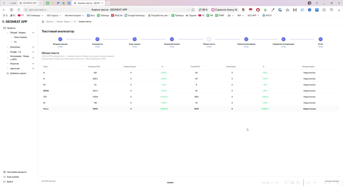Viewport: 343px width, 186px height.
Task: Open browser downloads arrow icon
Action: [x=339, y=10]
